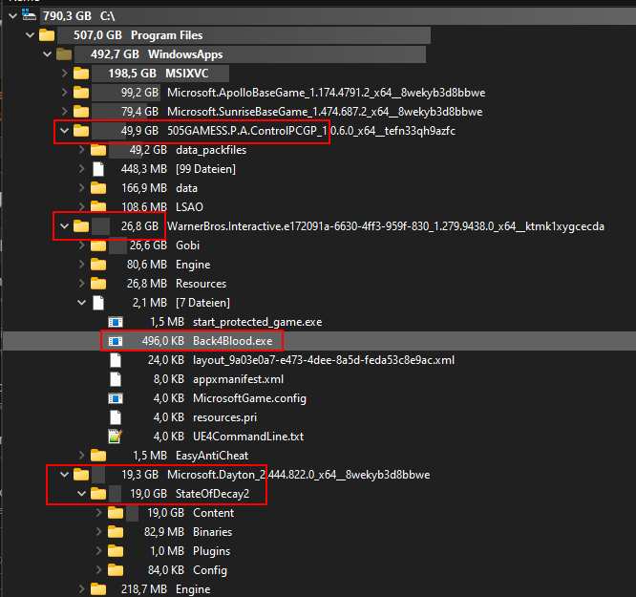
Task: Expand the Plugins folder
Action: pos(98,551)
